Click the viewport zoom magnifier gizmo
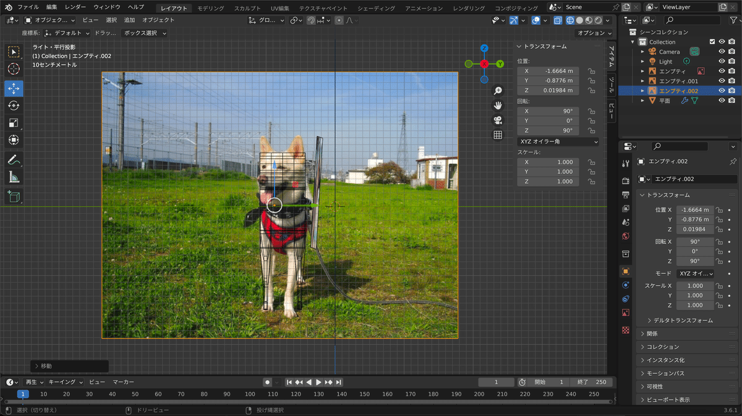 pyautogui.click(x=498, y=91)
